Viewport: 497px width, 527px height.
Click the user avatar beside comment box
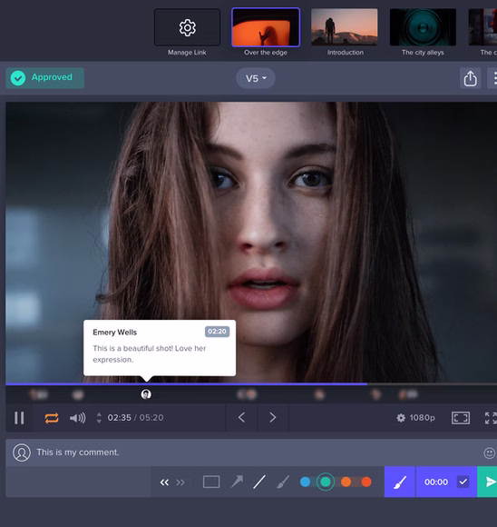(x=22, y=452)
